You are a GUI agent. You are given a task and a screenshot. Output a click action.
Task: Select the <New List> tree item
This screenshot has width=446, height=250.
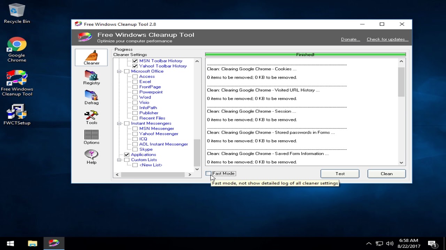click(x=151, y=165)
